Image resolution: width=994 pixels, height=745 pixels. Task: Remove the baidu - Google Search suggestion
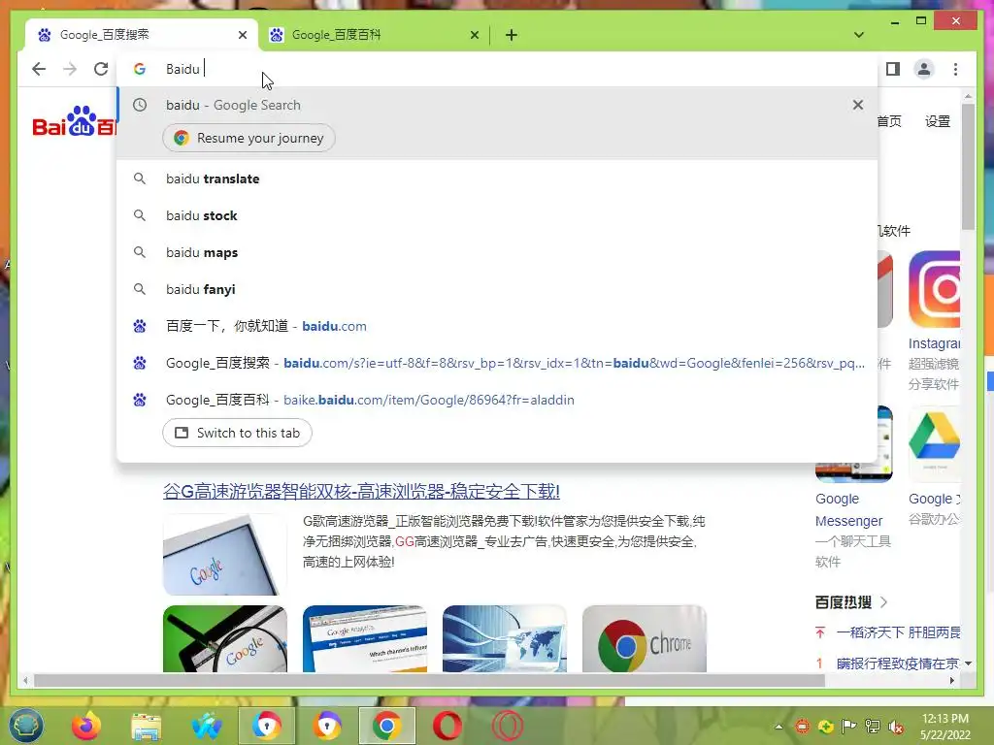click(x=858, y=105)
